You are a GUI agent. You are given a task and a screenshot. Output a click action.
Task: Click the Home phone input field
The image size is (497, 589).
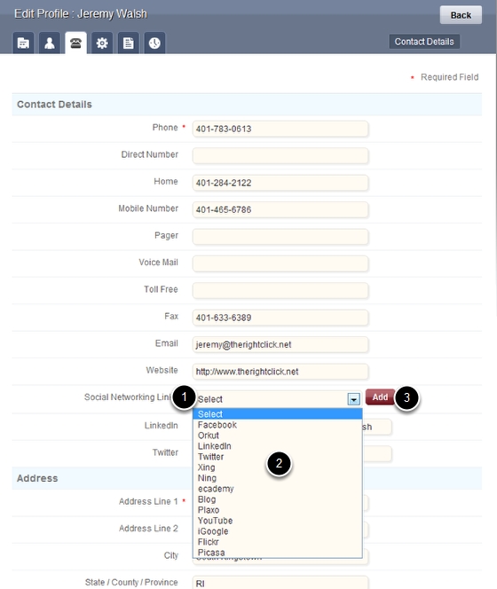[280, 183]
